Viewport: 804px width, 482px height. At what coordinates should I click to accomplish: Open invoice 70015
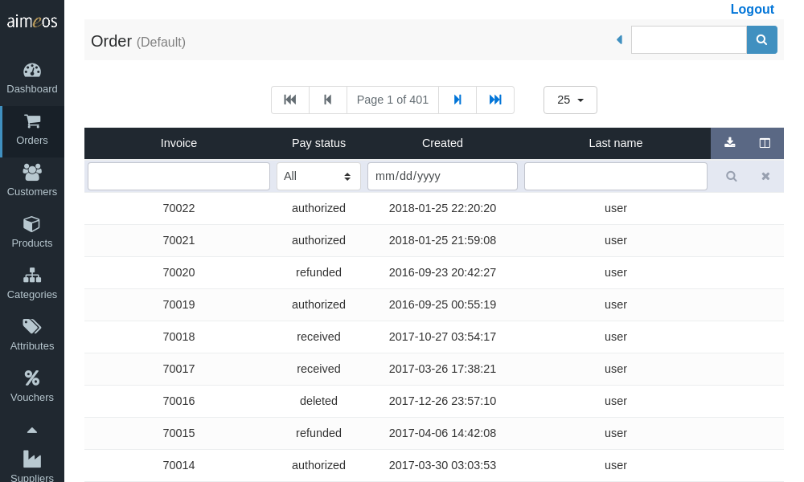pyautogui.click(x=178, y=433)
